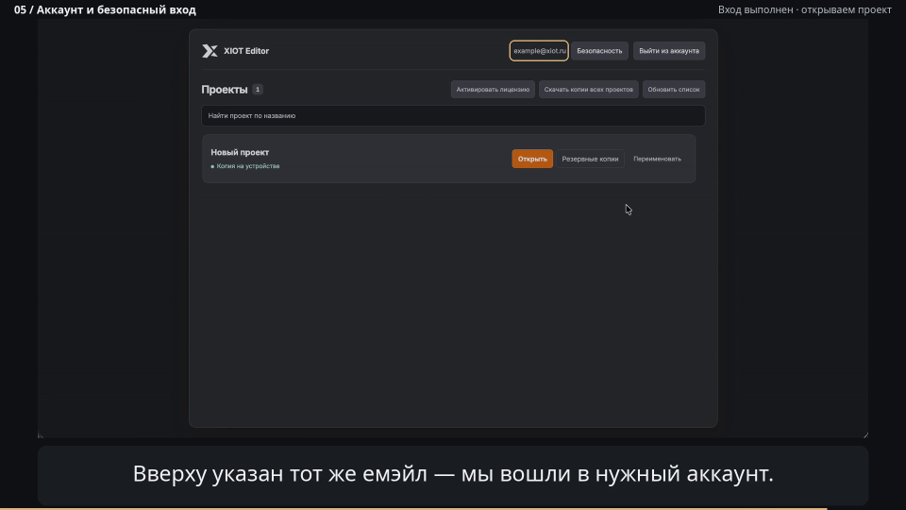Click the Копия на устройстве status label

[x=245, y=166]
